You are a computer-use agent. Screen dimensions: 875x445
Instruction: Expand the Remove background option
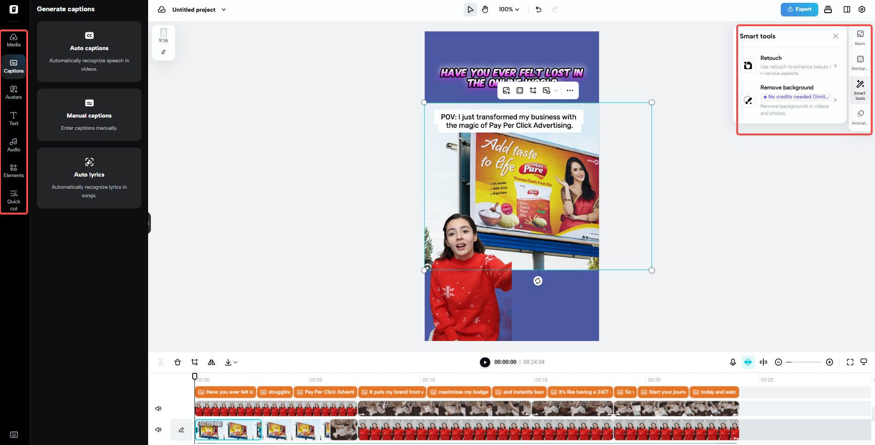[x=790, y=100]
